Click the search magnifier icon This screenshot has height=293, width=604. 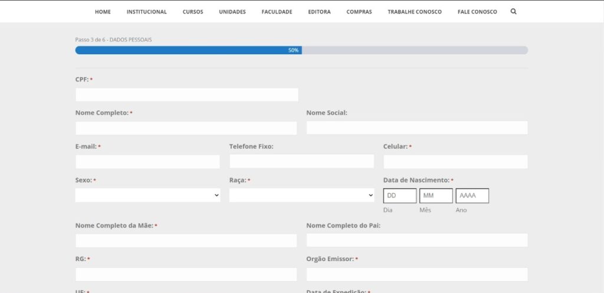[x=513, y=11]
